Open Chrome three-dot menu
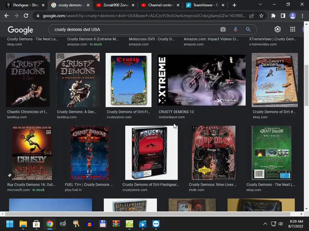Screen dimensions: 309x231 (x=302, y=16)
